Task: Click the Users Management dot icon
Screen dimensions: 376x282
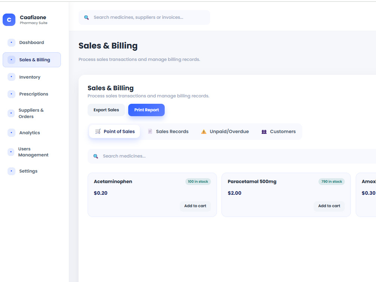Action: pos(11,152)
